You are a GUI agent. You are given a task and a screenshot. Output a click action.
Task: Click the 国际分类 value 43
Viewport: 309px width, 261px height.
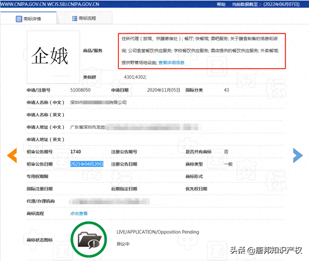tap(227, 90)
